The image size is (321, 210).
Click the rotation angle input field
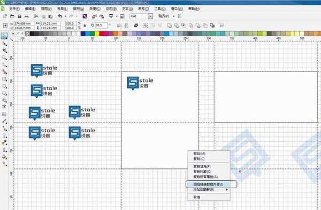[101, 26]
